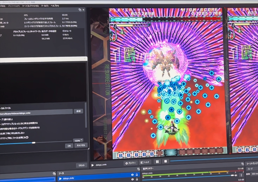The image size is (258, 182).
Task: Open the three-dot menu for ddnpc.m4v mixer channel
Action: (241, 175)
